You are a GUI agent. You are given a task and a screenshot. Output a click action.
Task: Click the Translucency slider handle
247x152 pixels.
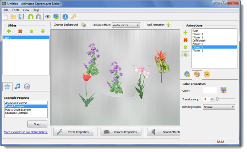(x=217, y=99)
